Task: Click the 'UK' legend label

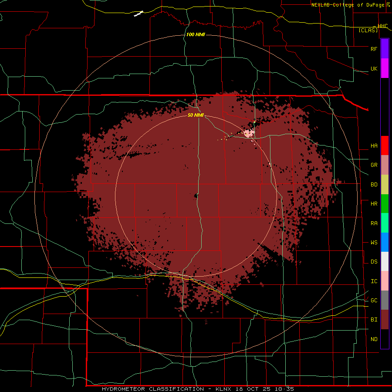Action: point(374,68)
